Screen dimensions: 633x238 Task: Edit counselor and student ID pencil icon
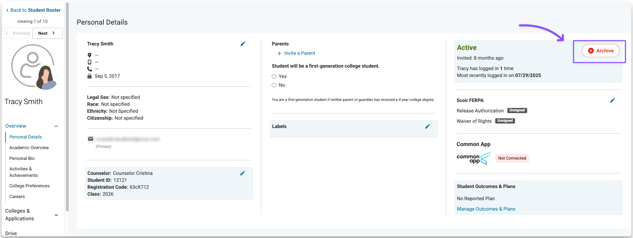[243, 173]
